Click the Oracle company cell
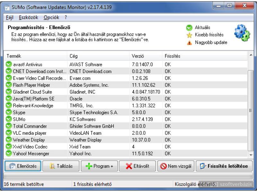The image size is (257, 192). (76, 99)
